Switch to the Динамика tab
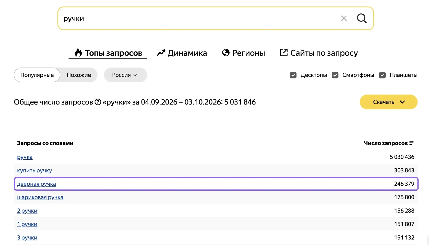This screenshot has height=245, width=429. [x=182, y=53]
